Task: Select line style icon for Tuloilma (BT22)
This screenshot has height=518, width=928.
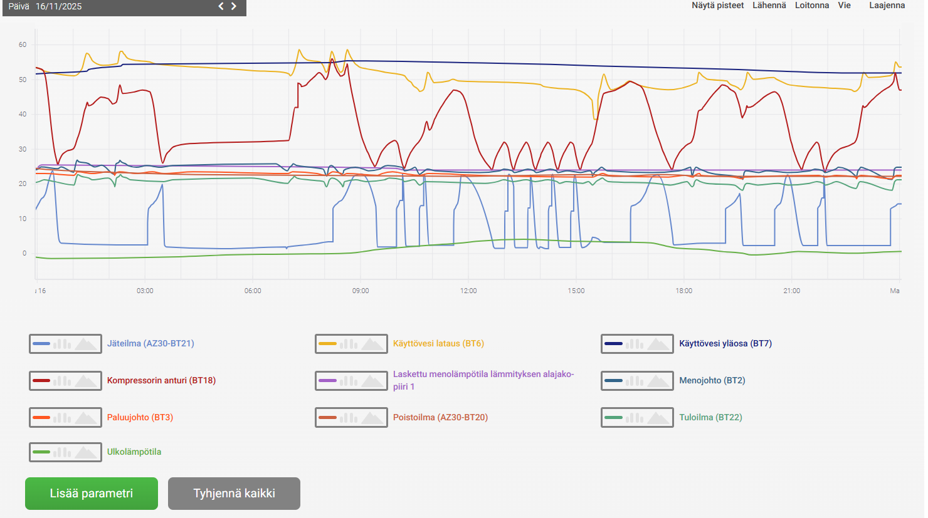Action: 613,418
